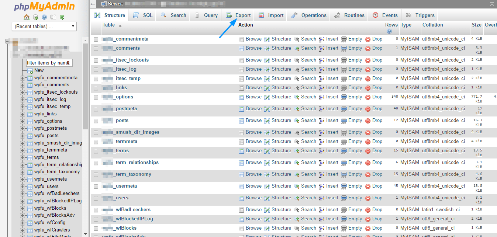Open the Events tab
The image size is (497, 237).
pos(385,15)
